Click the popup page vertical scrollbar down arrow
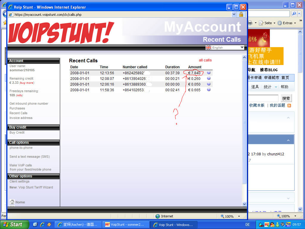The image size is (305, 229). 244,204
